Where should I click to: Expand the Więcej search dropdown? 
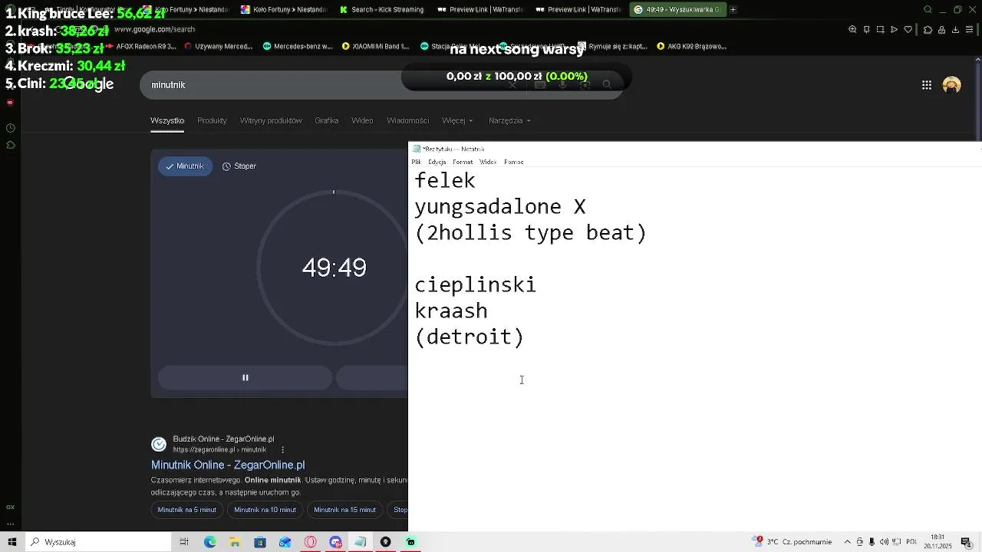tap(457, 120)
